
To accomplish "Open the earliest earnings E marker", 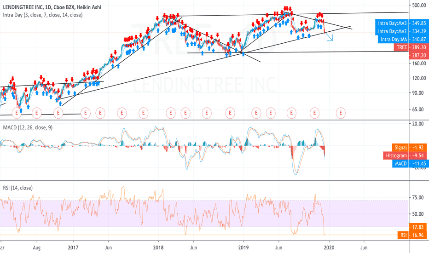I will click(x=17, y=113).
